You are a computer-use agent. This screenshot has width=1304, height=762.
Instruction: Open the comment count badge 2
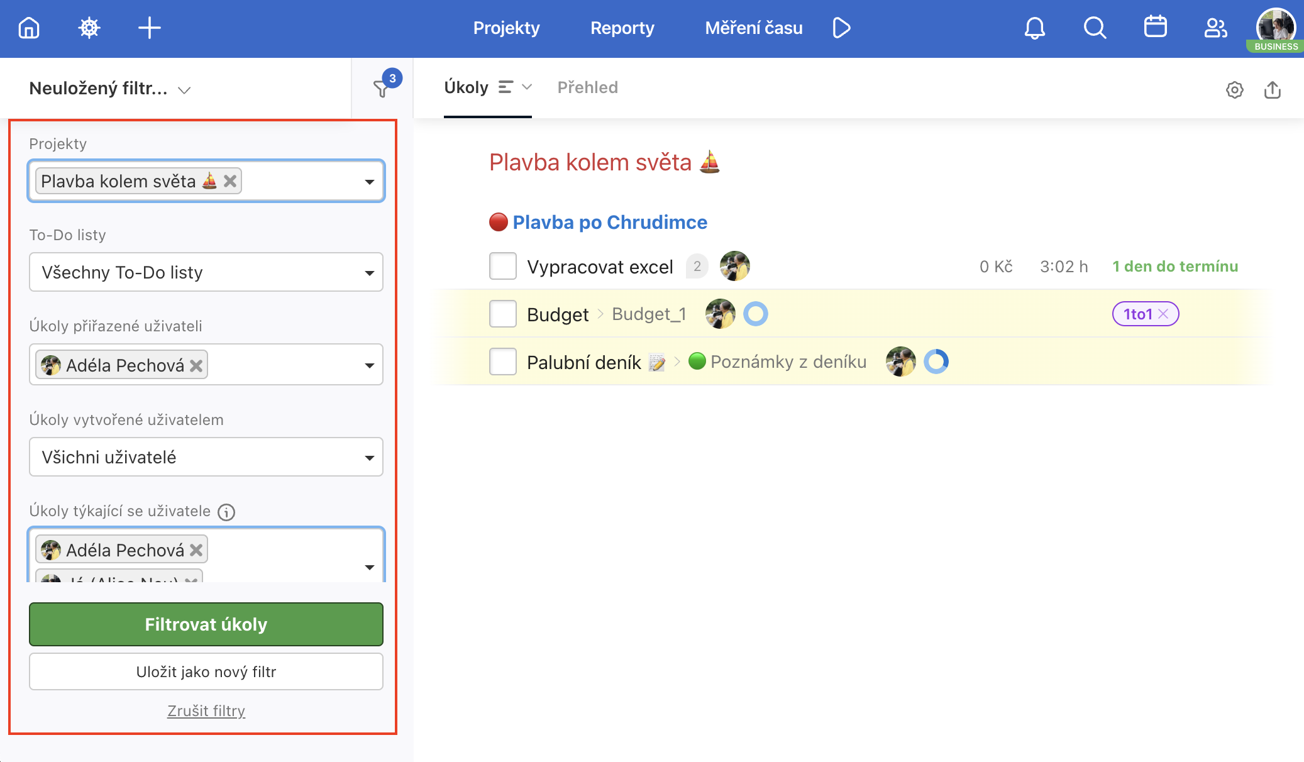point(697,267)
